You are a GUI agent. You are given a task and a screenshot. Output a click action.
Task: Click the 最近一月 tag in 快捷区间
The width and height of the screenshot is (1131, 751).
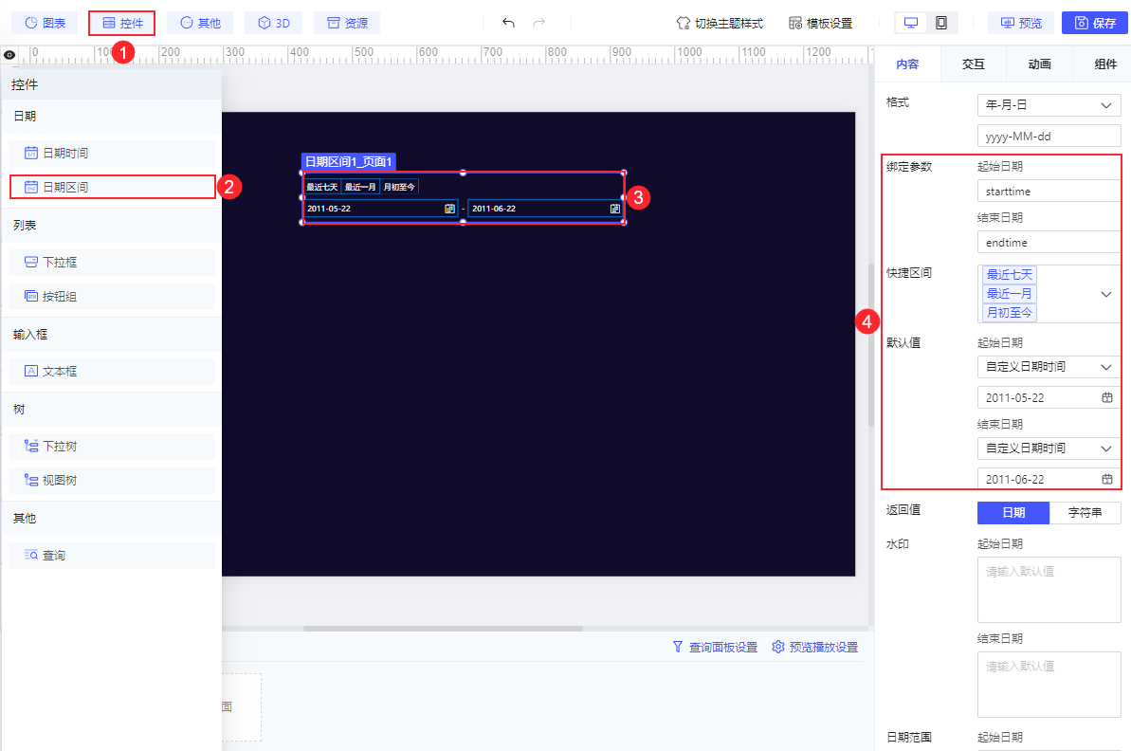(1009, 294)
